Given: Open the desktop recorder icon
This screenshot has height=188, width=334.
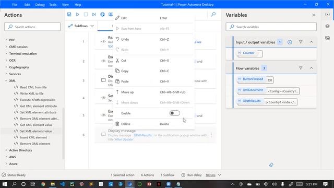Looking at the screenshot, I should coord(111,14).
